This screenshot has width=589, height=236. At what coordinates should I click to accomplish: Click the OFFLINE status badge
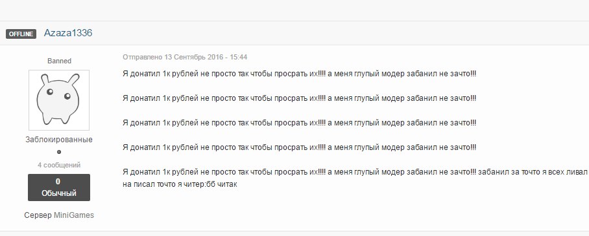tap(21, 34)
